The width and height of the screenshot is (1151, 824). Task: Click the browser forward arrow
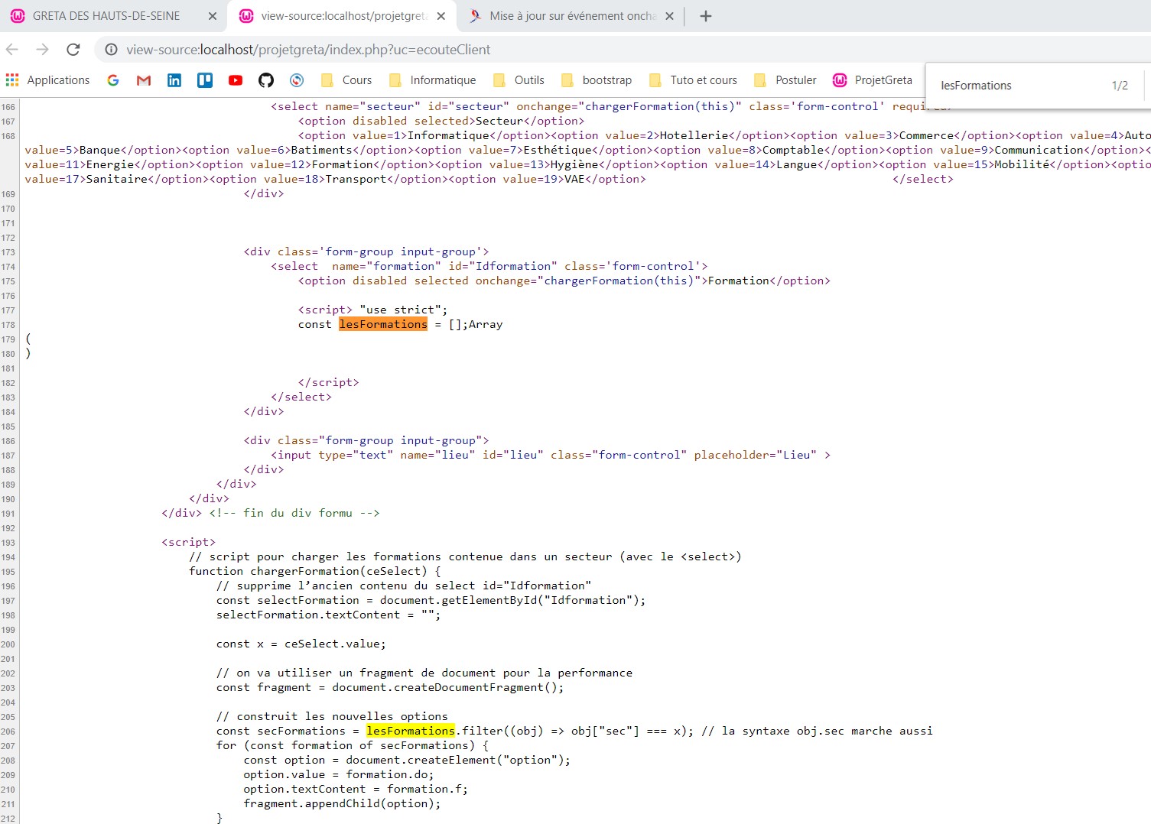click(43, 50)
